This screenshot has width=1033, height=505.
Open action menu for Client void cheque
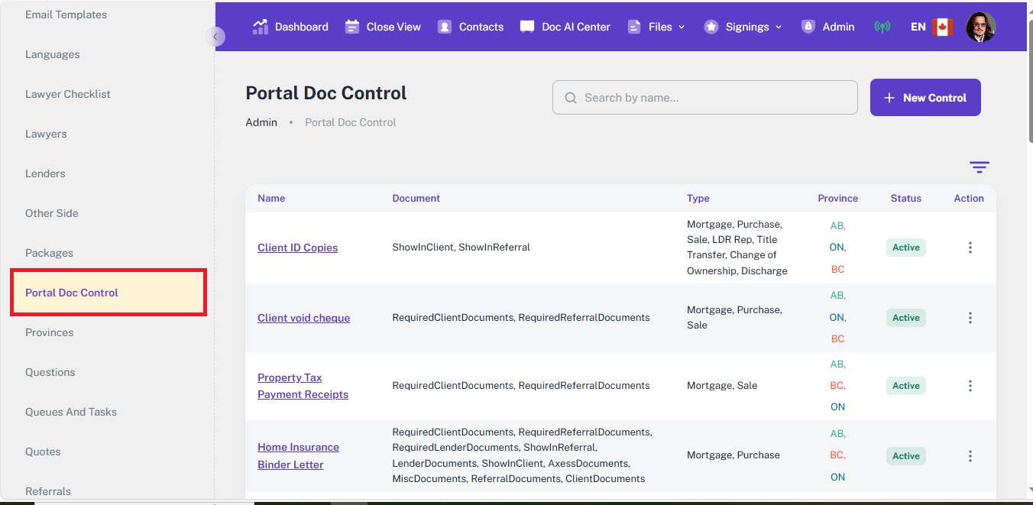pos(970,318)
